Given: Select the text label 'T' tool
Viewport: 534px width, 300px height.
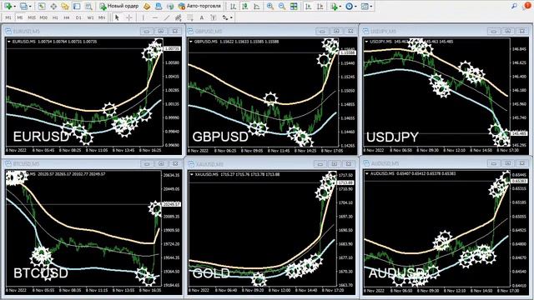Looking at the screenshot, I should point(214,17).
